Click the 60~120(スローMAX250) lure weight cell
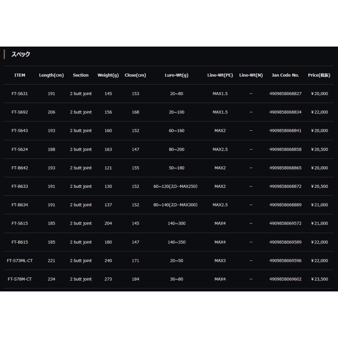 [175, 186]
